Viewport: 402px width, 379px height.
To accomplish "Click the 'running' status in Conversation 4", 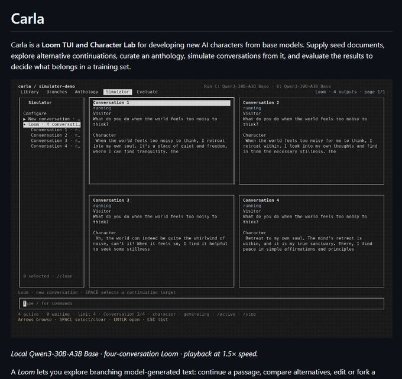I will click(x=252, y=206).
